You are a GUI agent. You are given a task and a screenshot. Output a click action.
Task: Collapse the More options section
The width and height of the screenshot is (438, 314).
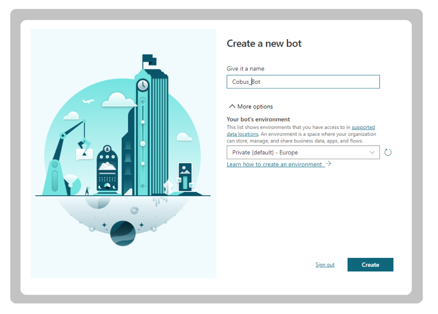click(251, 107)
